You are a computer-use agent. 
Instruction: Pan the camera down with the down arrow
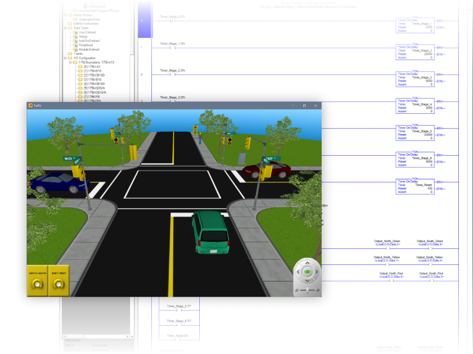[x=307, y=281]
